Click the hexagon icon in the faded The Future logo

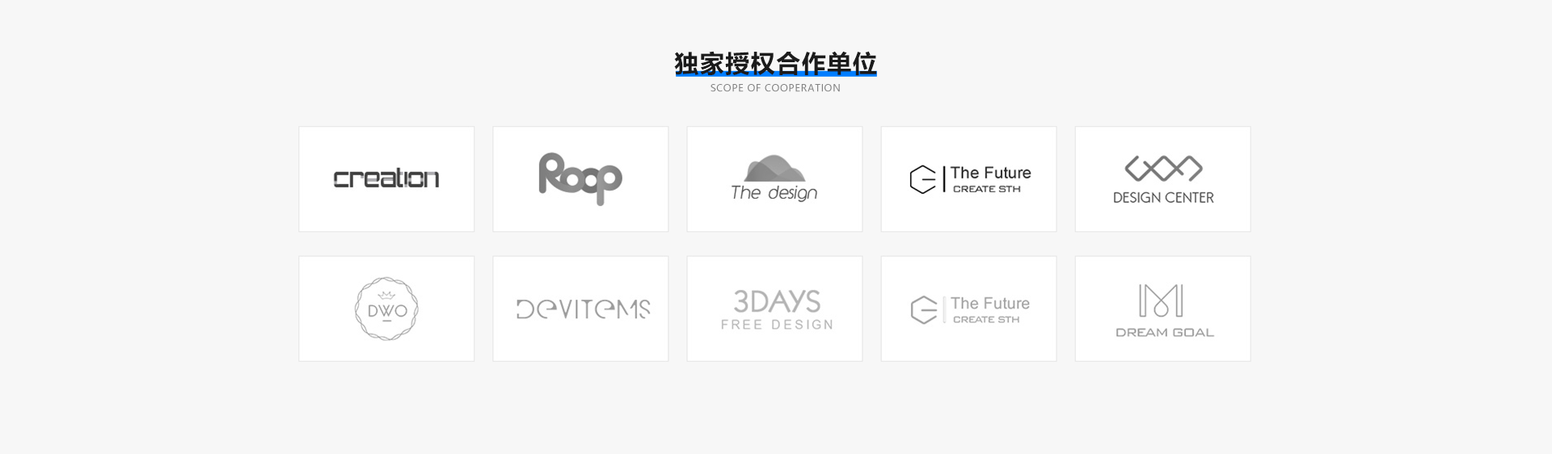(x=923, y=310)
